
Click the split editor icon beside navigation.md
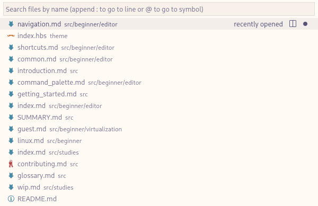pyautogui.click(x=293, y=24)
